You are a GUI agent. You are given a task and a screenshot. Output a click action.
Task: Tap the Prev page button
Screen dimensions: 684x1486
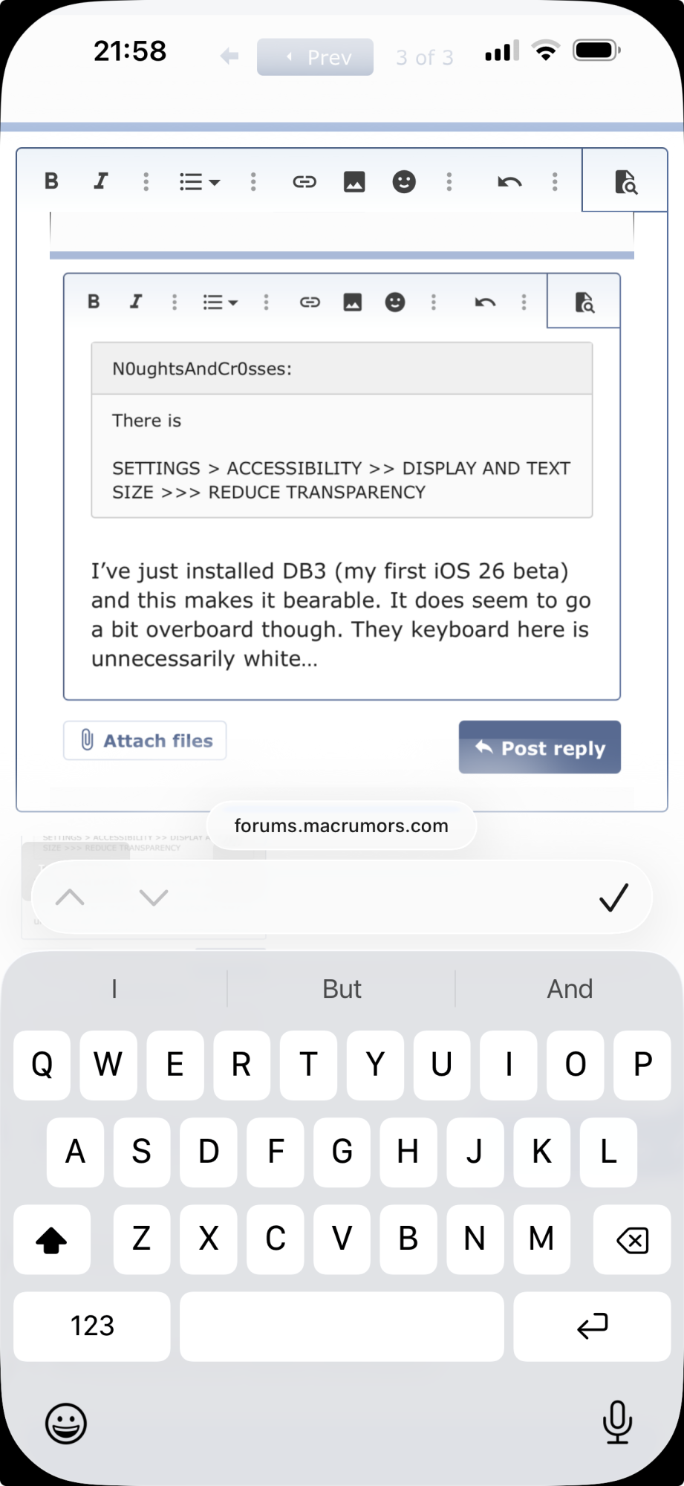(316, 57)
